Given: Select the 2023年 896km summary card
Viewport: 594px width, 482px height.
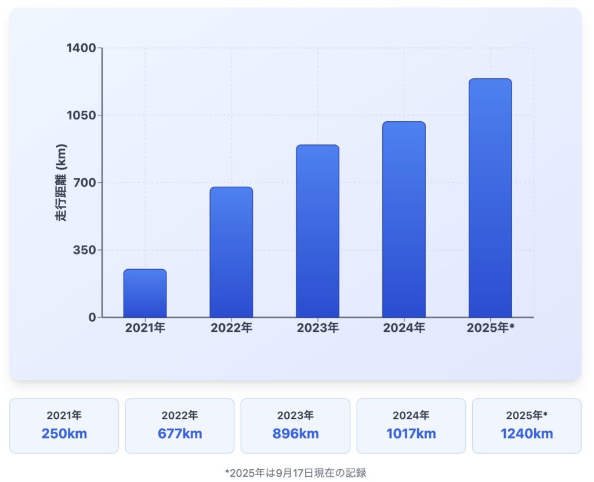Looking at the screenshot, I should coord(295,425).
